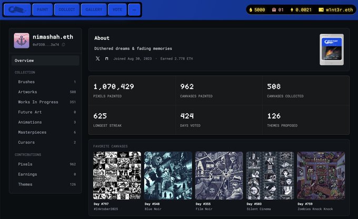This screenshot has width=358, height=219.
Task: Open the arch-shaped profile link icon
Action: point(107,58)
